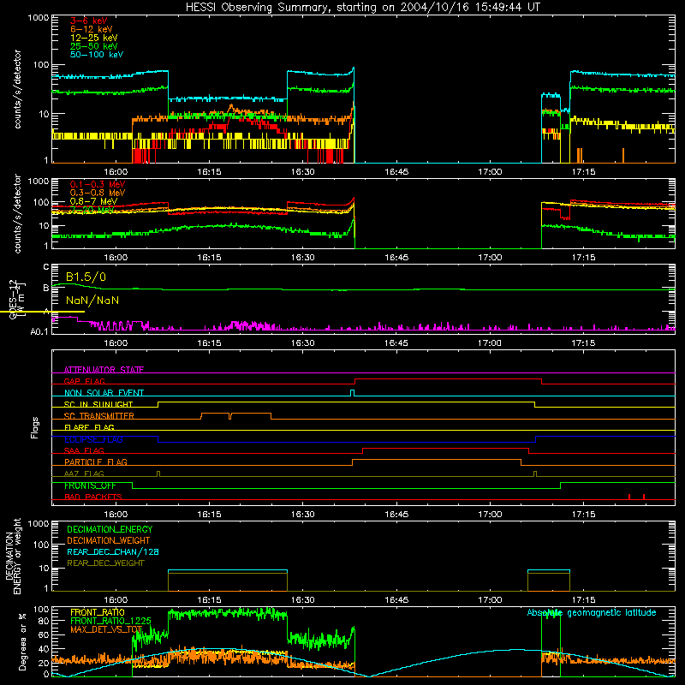Click the 0.8-7 MeV legend entry
This screenshot has height=685, width=685.
pyautogui.click(x=93, y=201)
